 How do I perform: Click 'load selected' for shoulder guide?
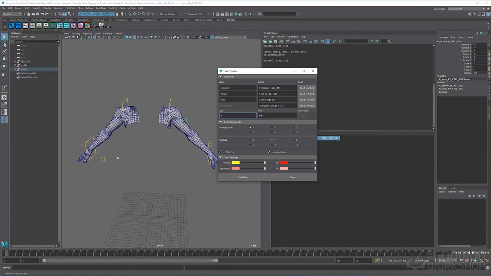(306, 88)
